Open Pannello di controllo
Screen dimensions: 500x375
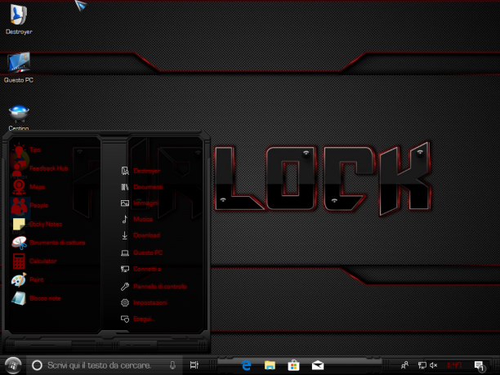point(154,286)
